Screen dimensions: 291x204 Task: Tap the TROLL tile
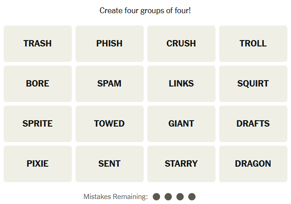(253, 44)
